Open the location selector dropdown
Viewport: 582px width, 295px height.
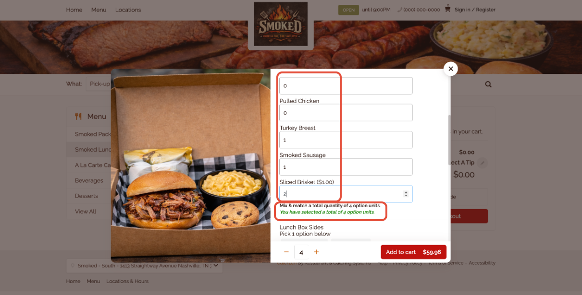[x=144, y=265]
